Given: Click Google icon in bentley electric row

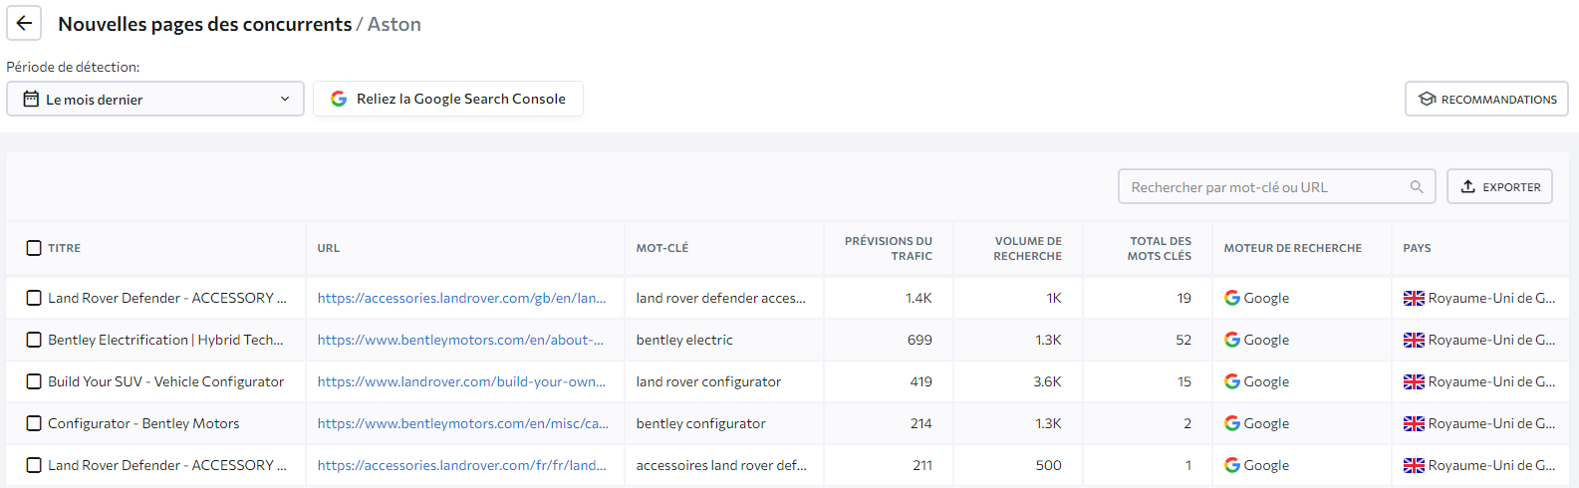Looking at the screenshot, I should click(1232, 340).
